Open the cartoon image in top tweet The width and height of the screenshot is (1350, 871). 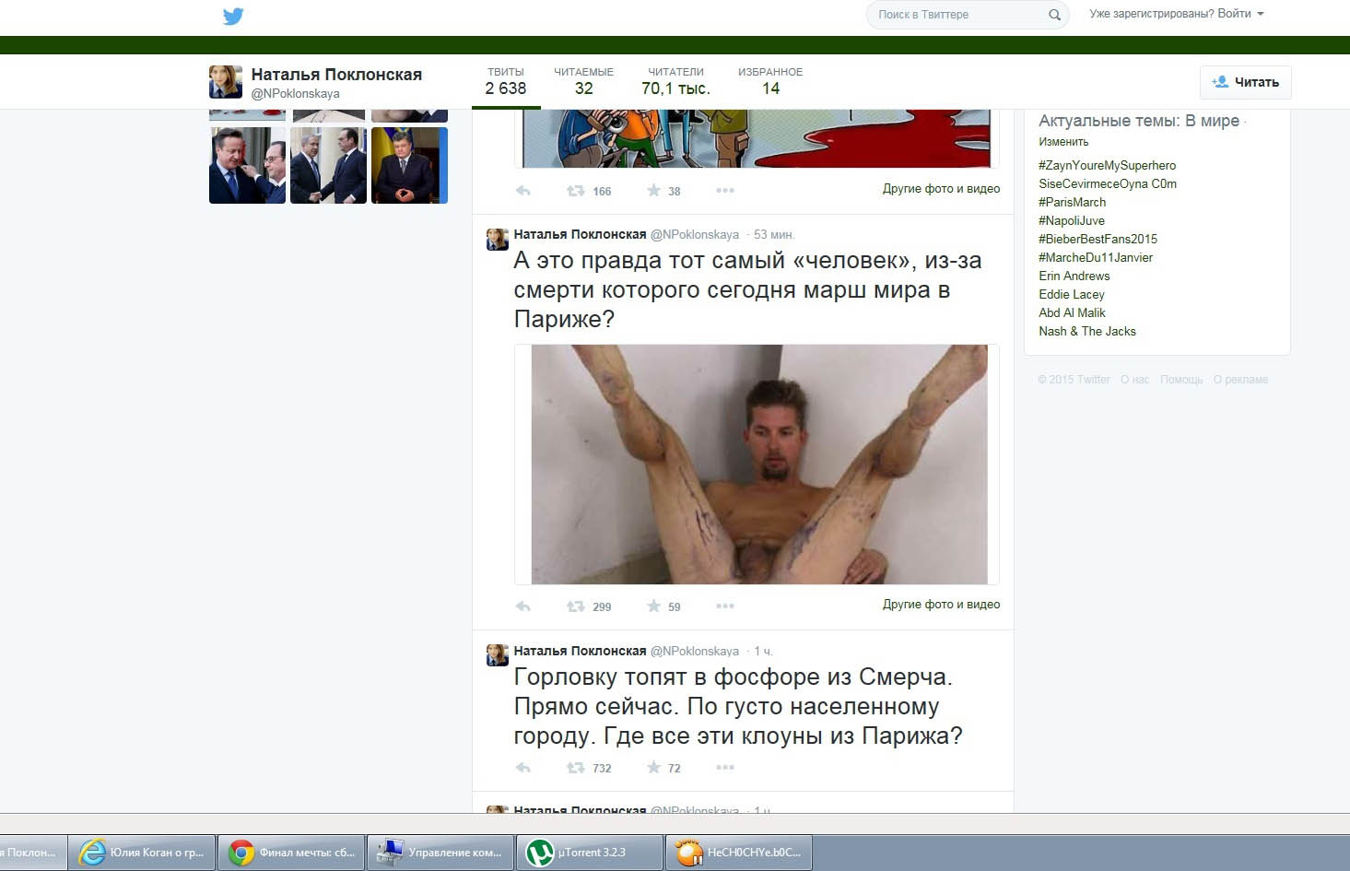tap(757, 138)
